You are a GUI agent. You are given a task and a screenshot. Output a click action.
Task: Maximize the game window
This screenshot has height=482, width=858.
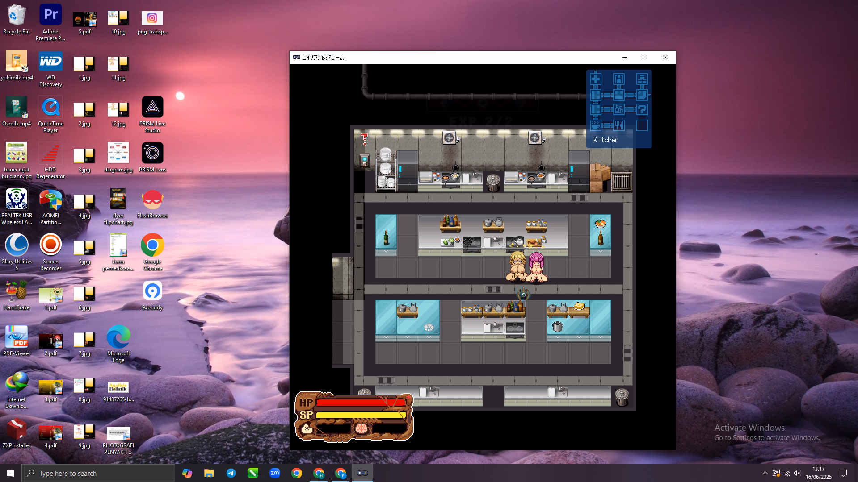point(645,58)
